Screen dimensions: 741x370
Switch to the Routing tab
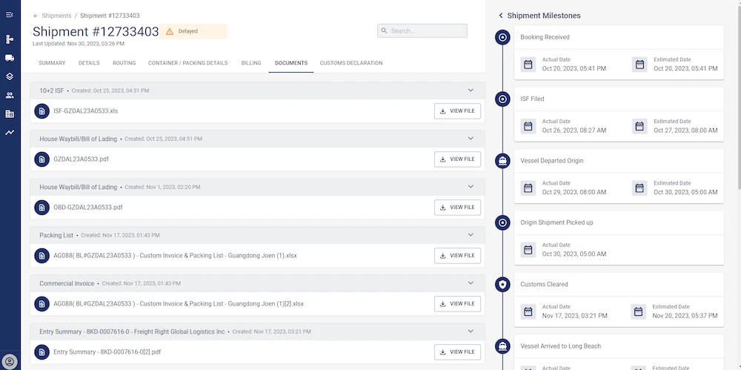tap(124, 63)
